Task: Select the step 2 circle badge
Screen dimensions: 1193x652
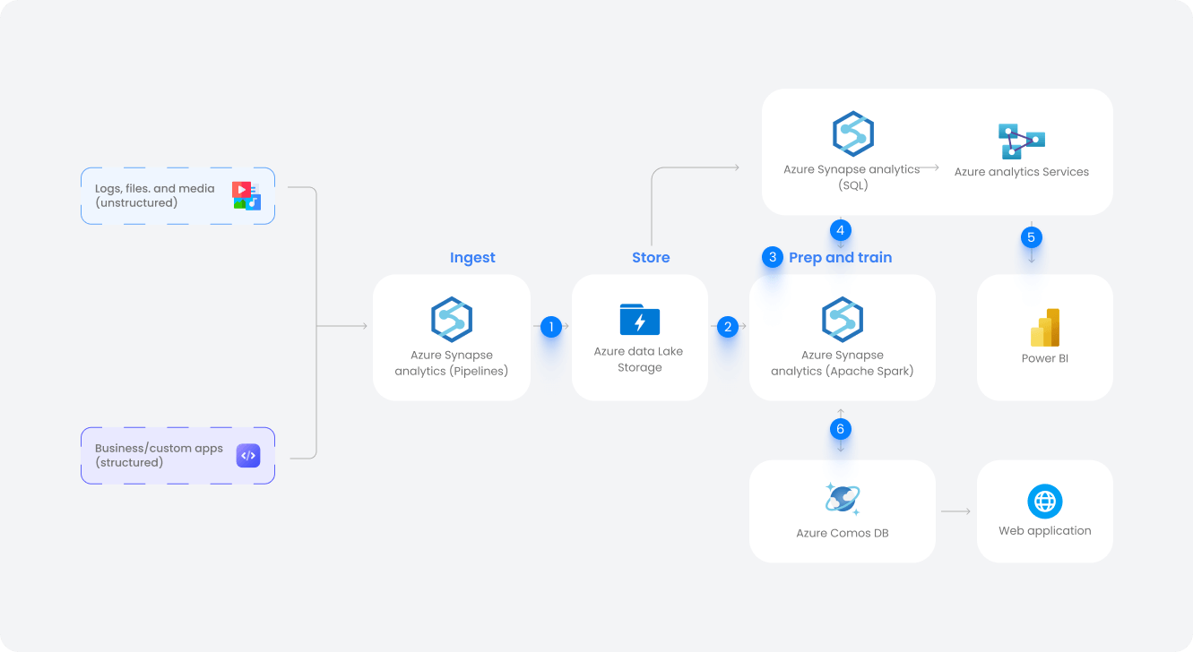Action: tap(729, 327)
